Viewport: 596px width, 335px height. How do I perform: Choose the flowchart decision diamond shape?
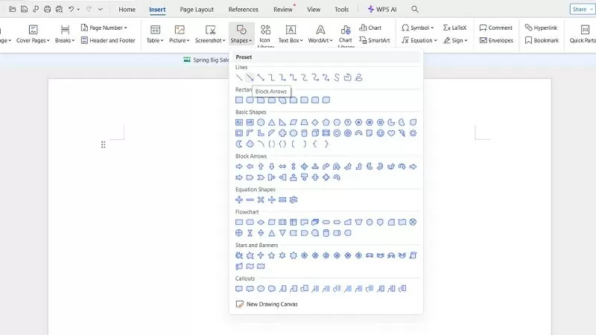pyautogui.click(x=261, y=222)
